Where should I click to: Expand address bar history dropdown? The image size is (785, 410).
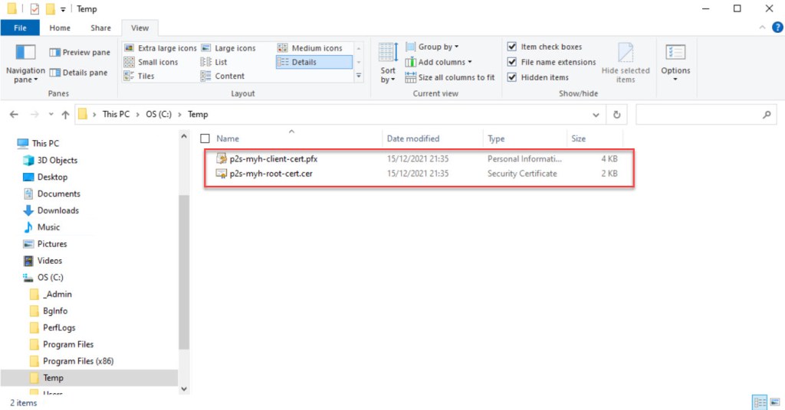pyautogui.click(x=596, y=115)
